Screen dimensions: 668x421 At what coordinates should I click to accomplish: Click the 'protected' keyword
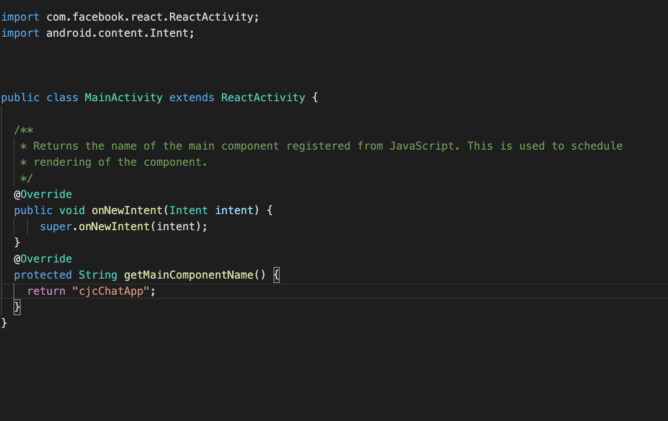point(43,275)
